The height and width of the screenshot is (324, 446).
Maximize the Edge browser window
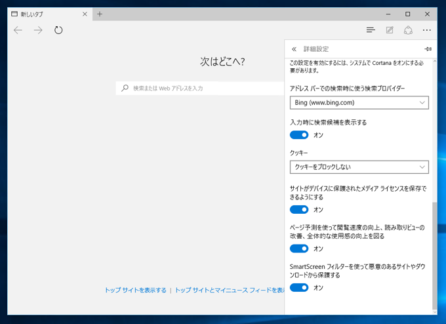pyautogui.click(x=407, y=14)
